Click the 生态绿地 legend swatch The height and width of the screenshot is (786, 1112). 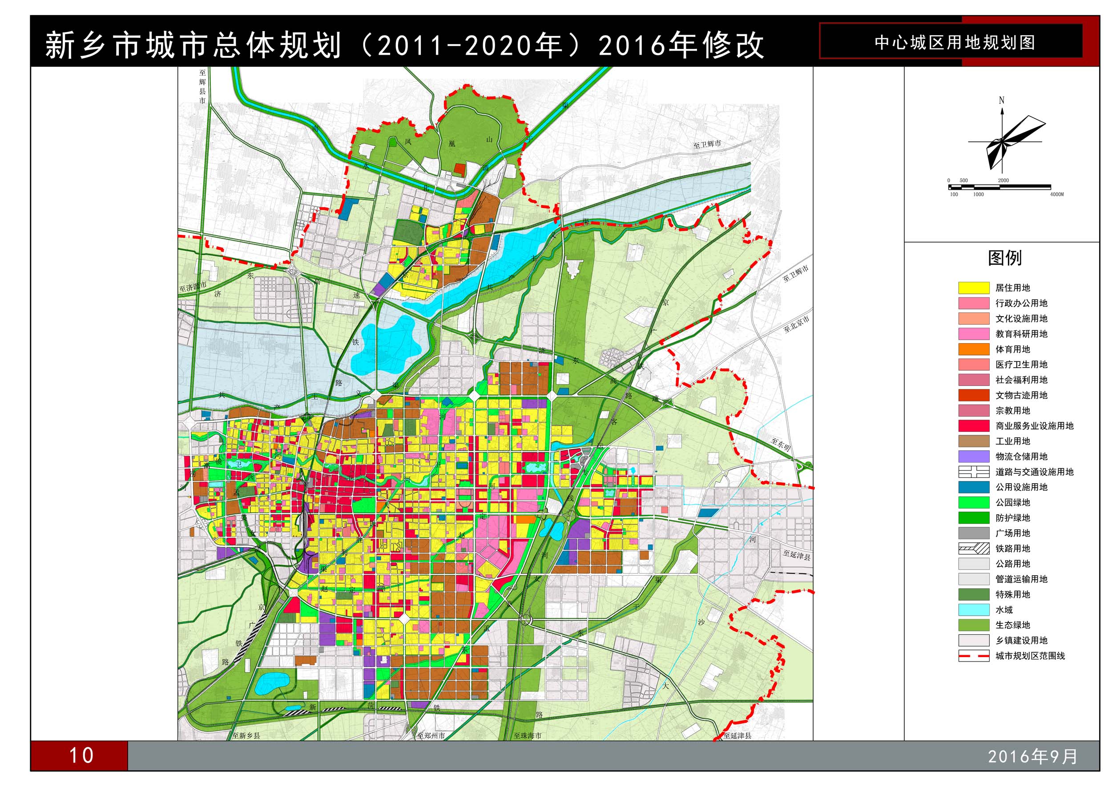[974, 626]
